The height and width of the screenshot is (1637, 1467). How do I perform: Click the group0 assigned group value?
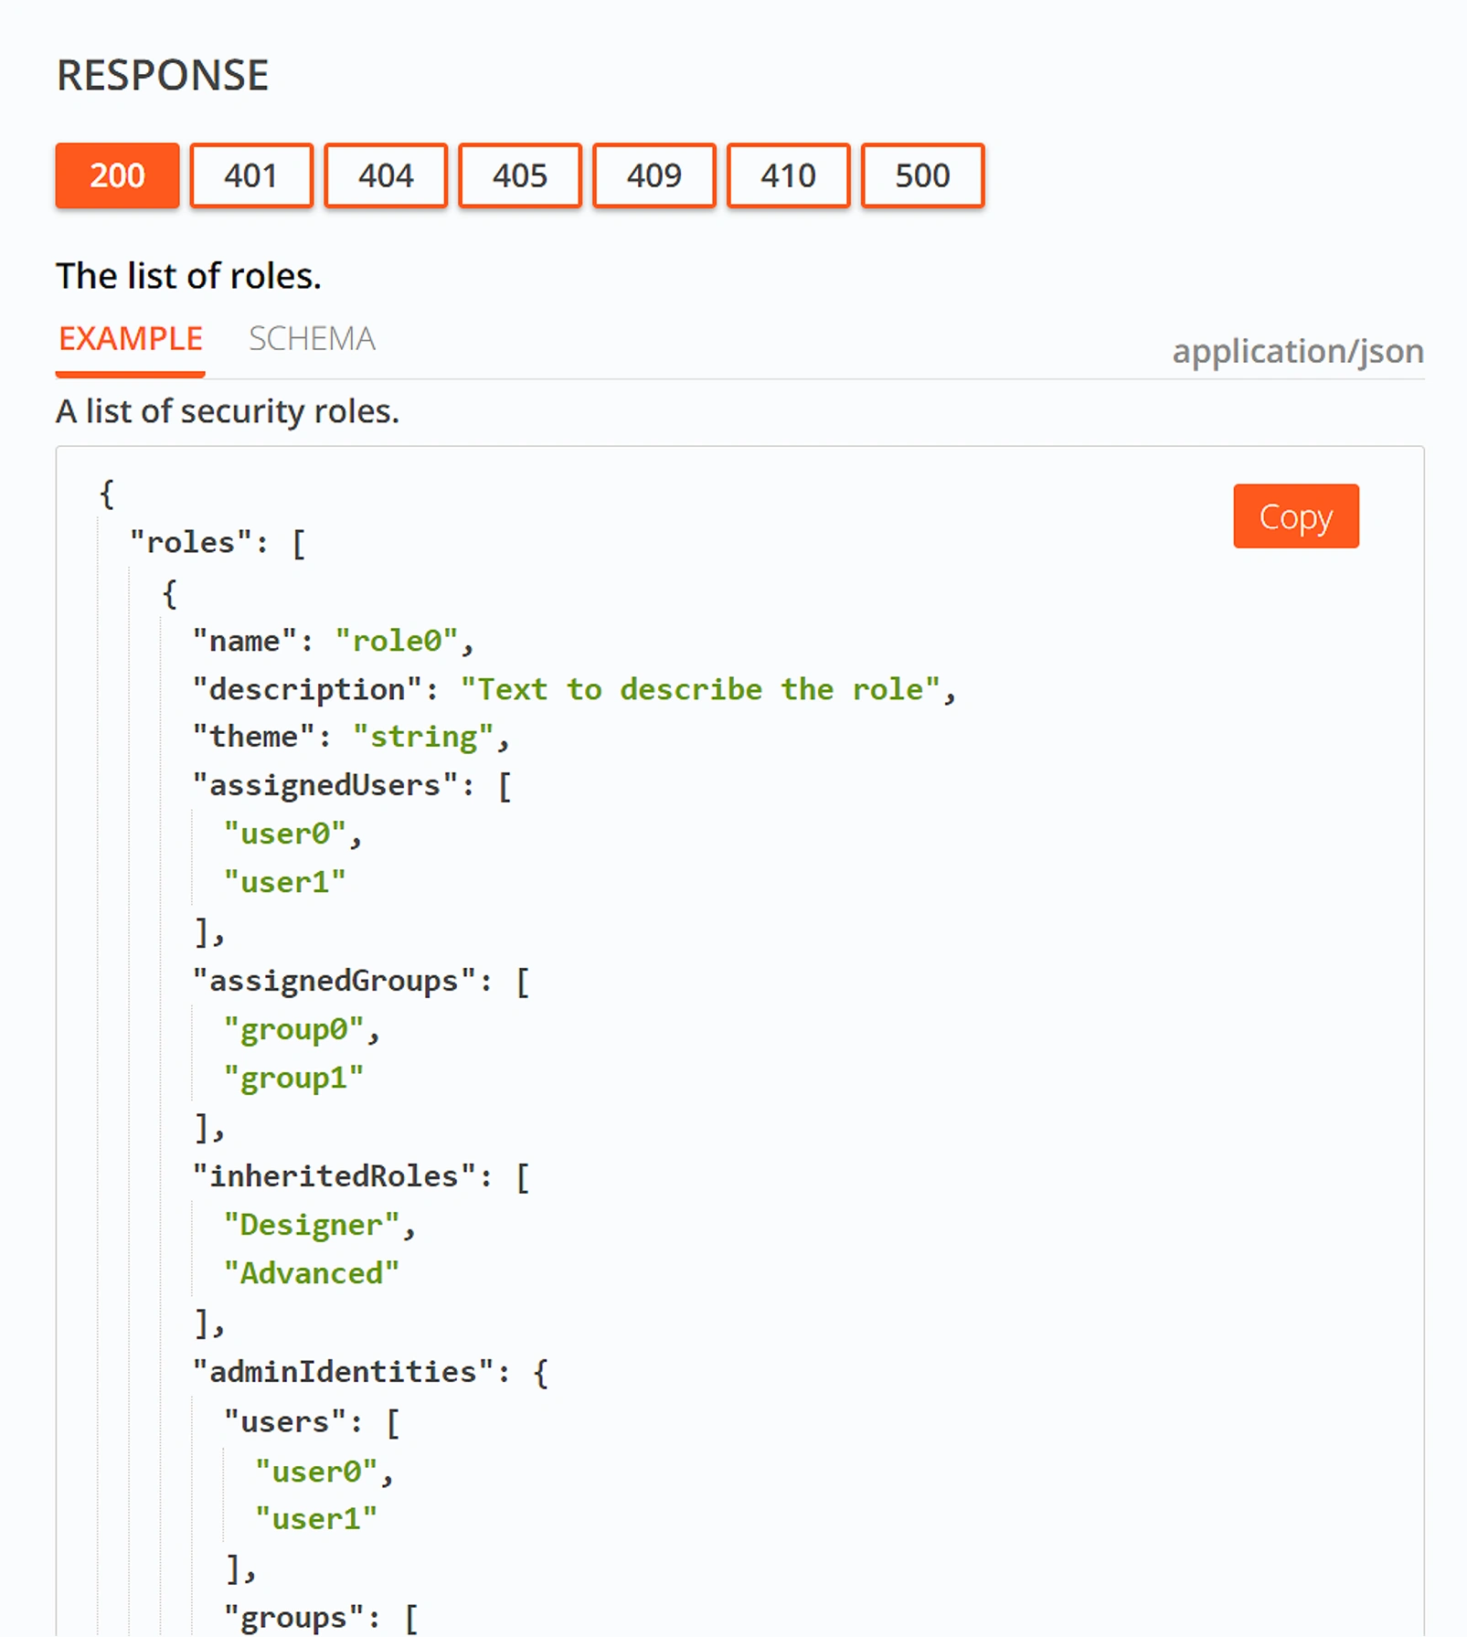tap(294, 1028)
